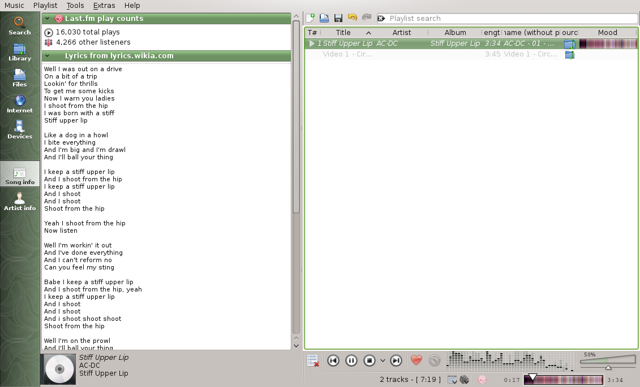This screenshot has height=387, width=640.
Task: Open the Playlist menu
Action: [x=45, y=5]
